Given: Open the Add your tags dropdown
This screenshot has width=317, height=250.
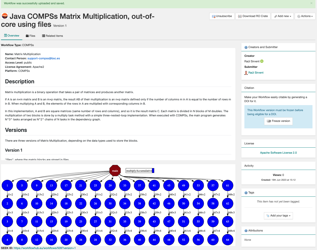Looking at the screenshot, I should point(278,216).
